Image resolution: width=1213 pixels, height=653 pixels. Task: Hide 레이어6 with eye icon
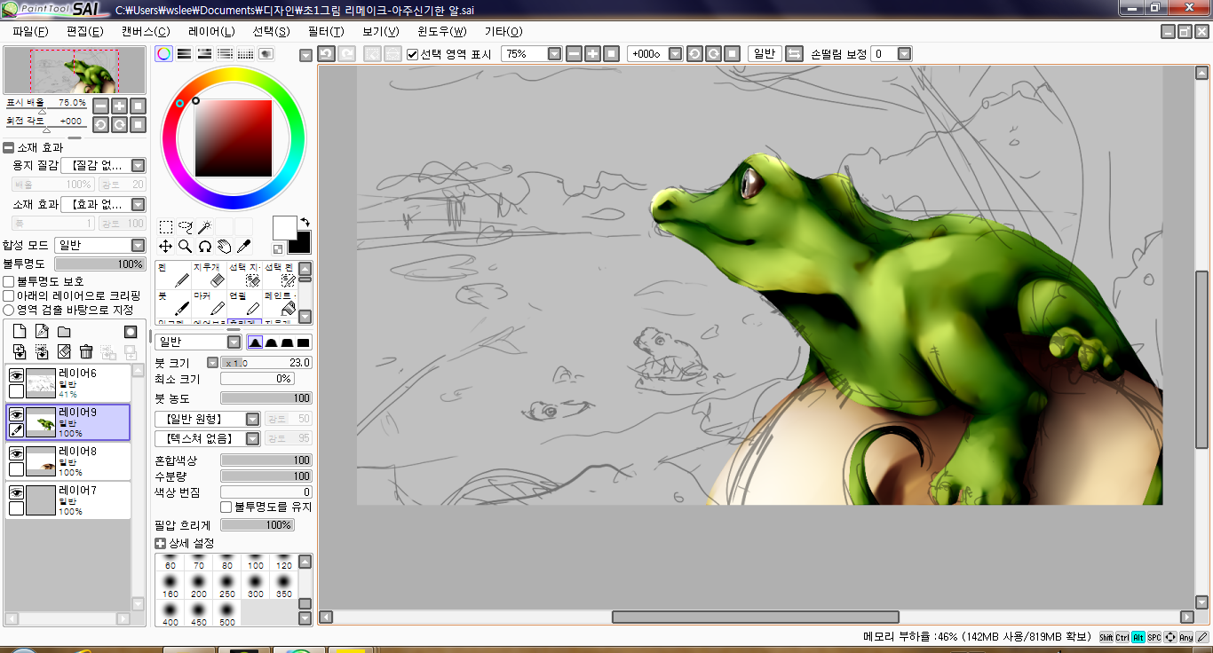coord(16,375)
